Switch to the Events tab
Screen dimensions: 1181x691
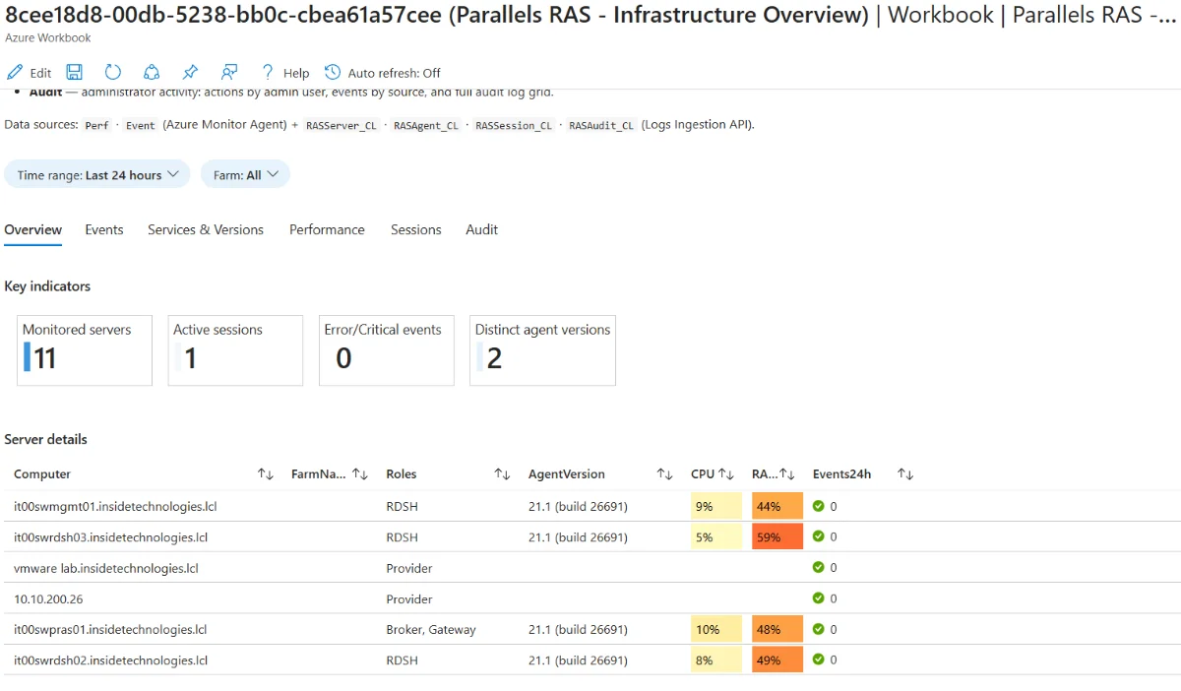tap(104, 229)
